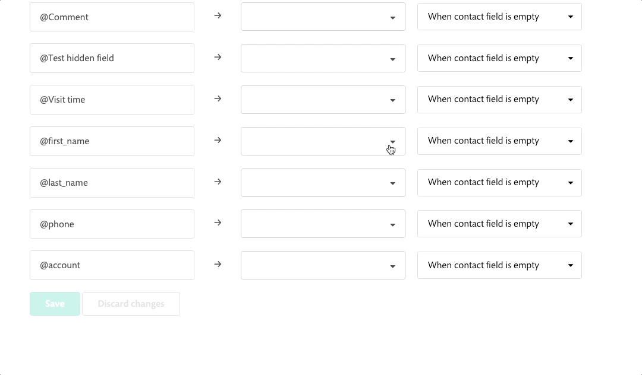Click the arrow icon next to @Test hidden field
The image size is (642, 375).
coord(218,57)
